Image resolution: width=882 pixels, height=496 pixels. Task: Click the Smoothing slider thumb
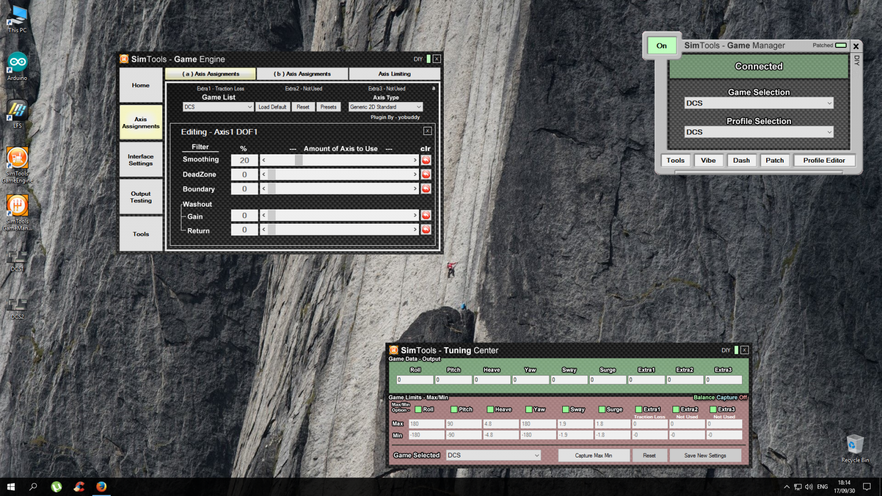tap(299, 160)
